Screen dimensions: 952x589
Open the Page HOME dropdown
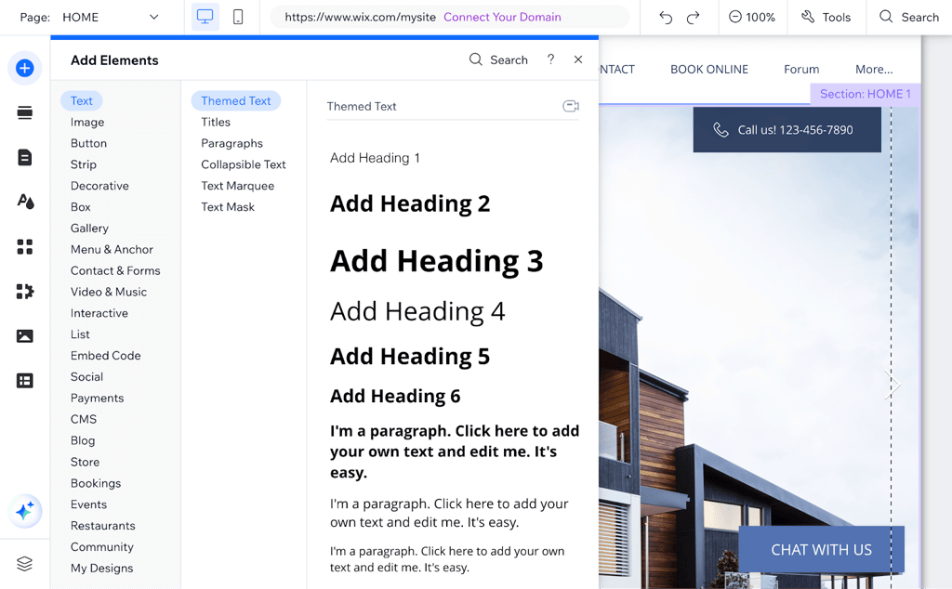point(111,17)
